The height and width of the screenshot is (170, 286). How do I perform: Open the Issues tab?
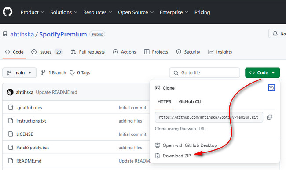[x=47, y=52]
